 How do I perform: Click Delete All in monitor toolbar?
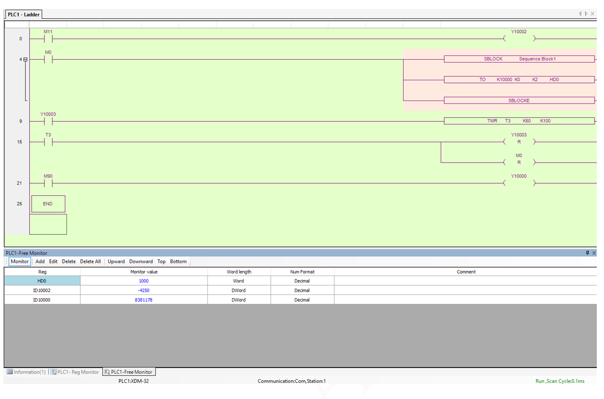click(90, 262)
